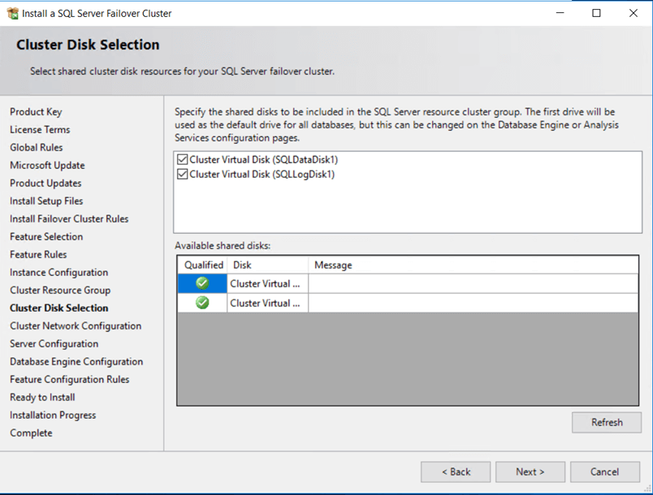
Task: Click the Qualified column header
Action: pos(203,265)
